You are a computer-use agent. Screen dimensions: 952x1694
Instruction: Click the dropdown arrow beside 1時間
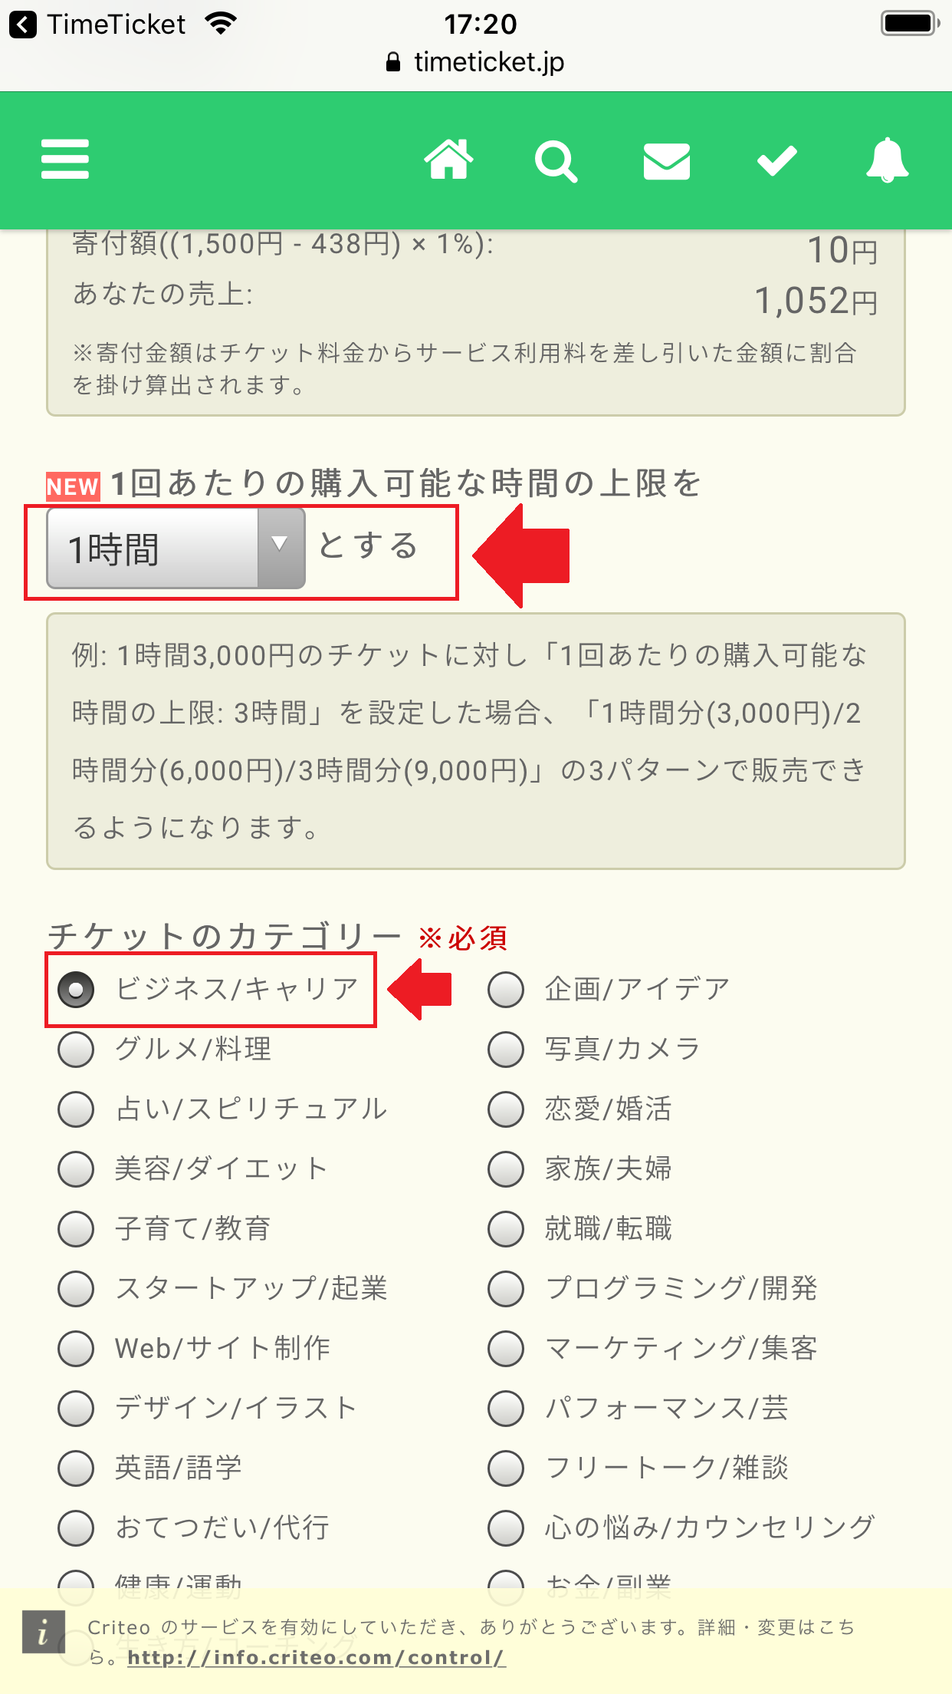[x=281, y=547]
